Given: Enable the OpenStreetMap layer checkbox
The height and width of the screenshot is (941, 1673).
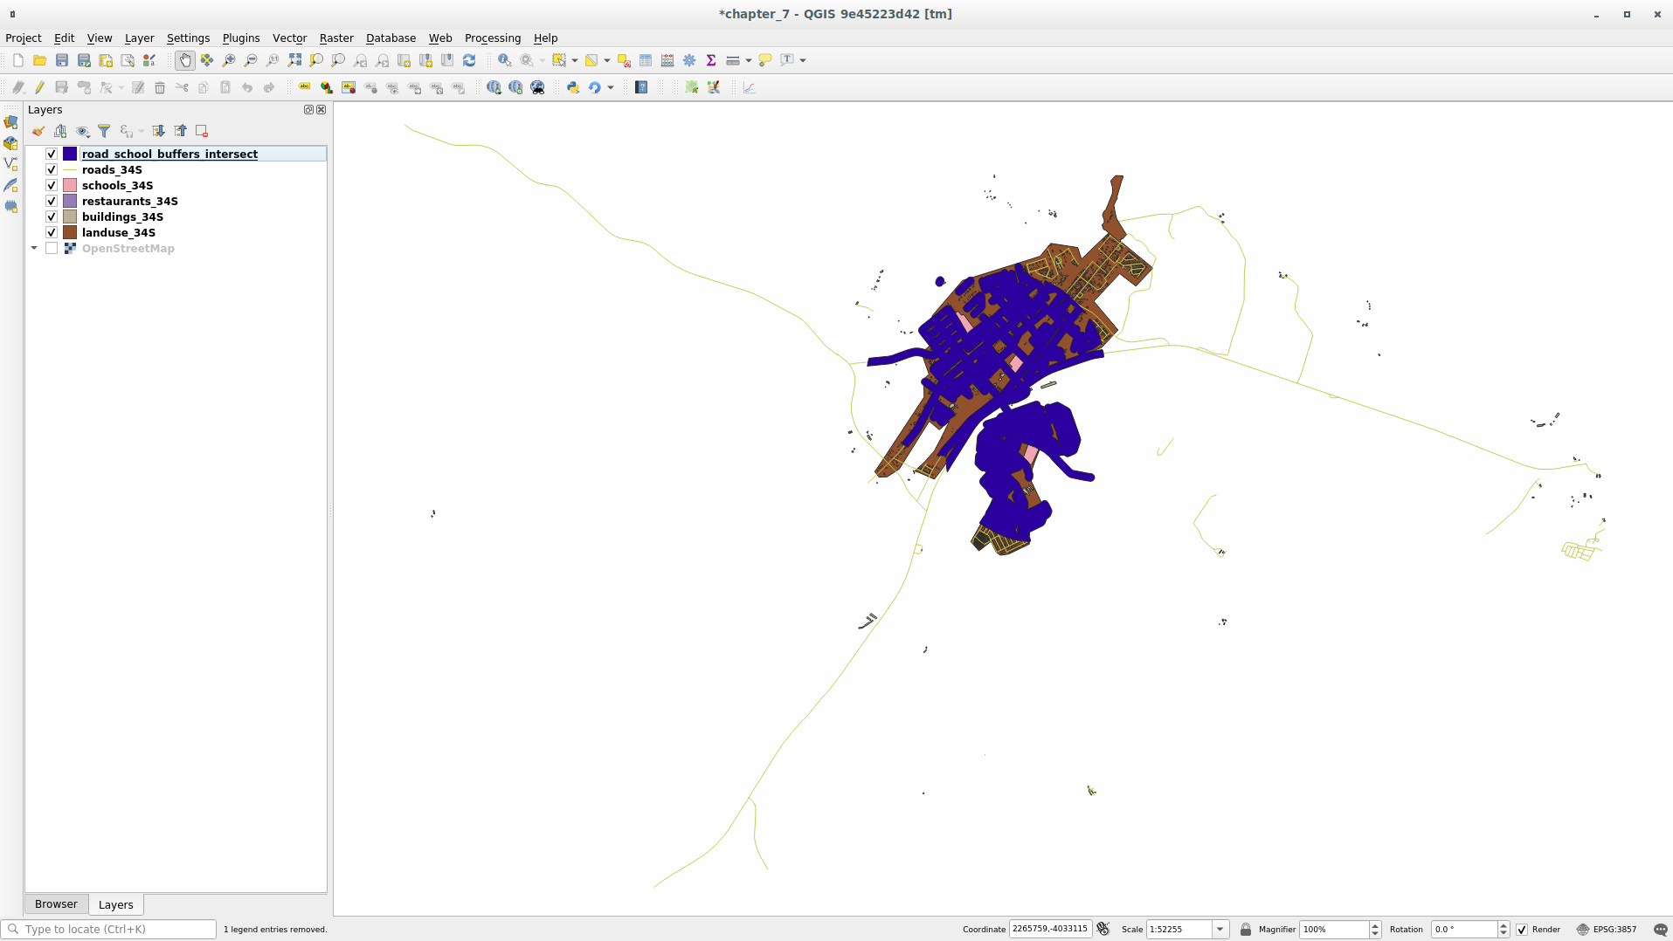Looking at the screenshot, I should pos(52,248).
